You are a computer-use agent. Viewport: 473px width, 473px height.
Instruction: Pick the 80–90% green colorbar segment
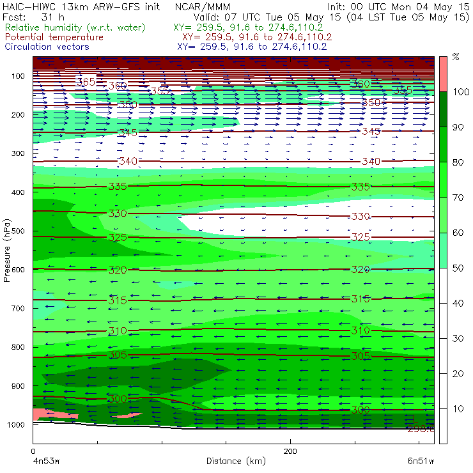(x=443, y=144)
